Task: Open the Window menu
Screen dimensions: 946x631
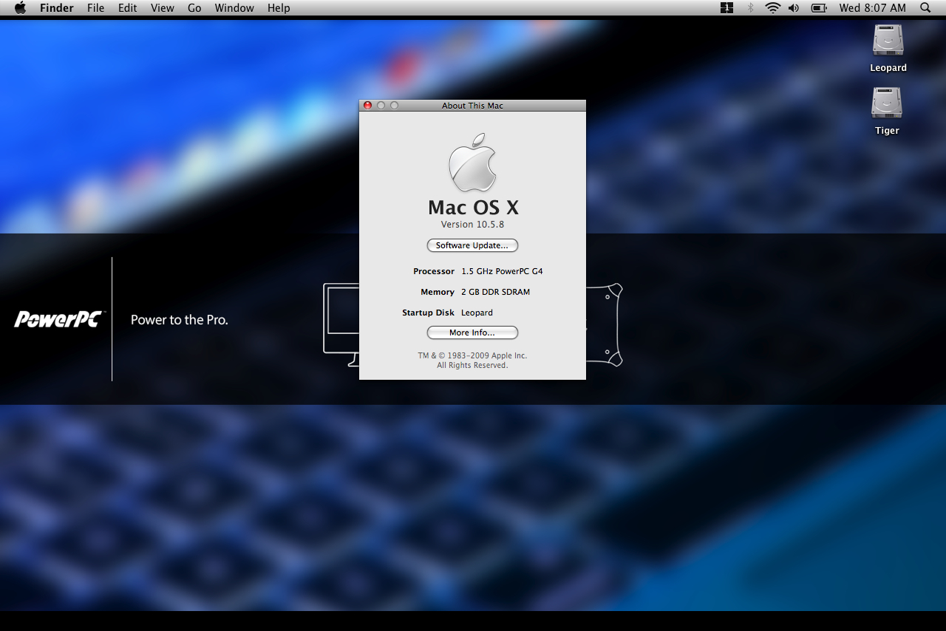Action: (234, 8)
